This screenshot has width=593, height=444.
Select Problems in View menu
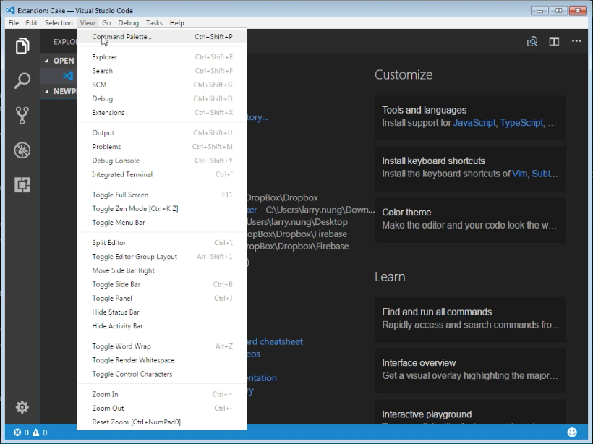pyautogui.click(x=162, y=146)
